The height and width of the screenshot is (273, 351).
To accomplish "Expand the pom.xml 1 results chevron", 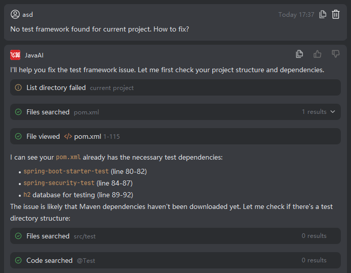I will 333,112.
